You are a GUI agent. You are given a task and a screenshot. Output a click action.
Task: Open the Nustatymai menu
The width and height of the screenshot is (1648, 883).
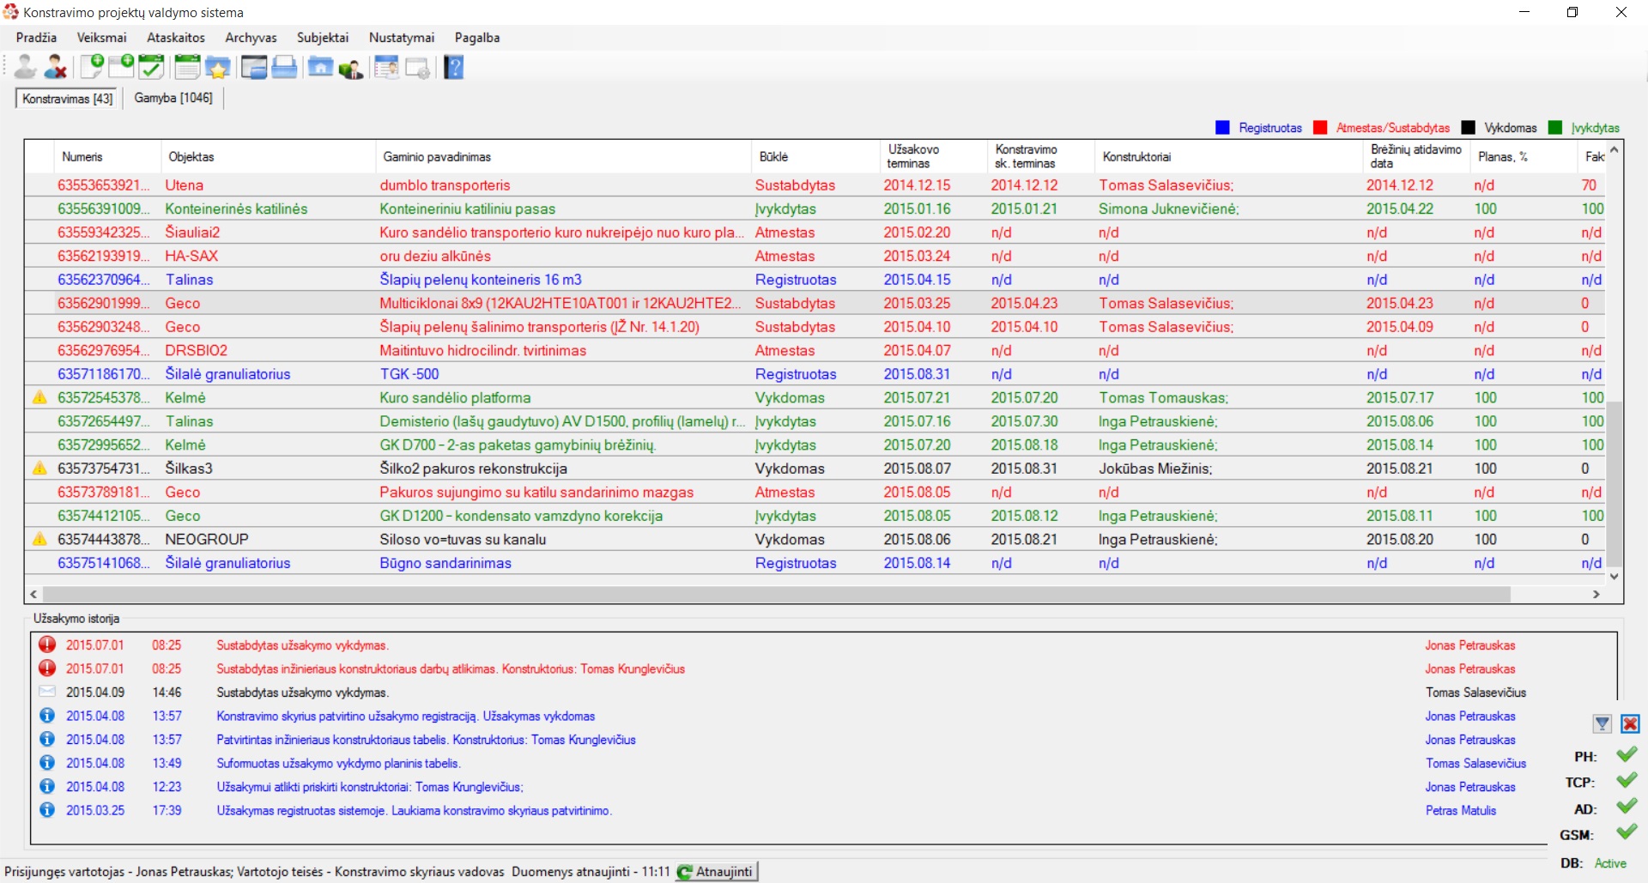coord(402,38)
